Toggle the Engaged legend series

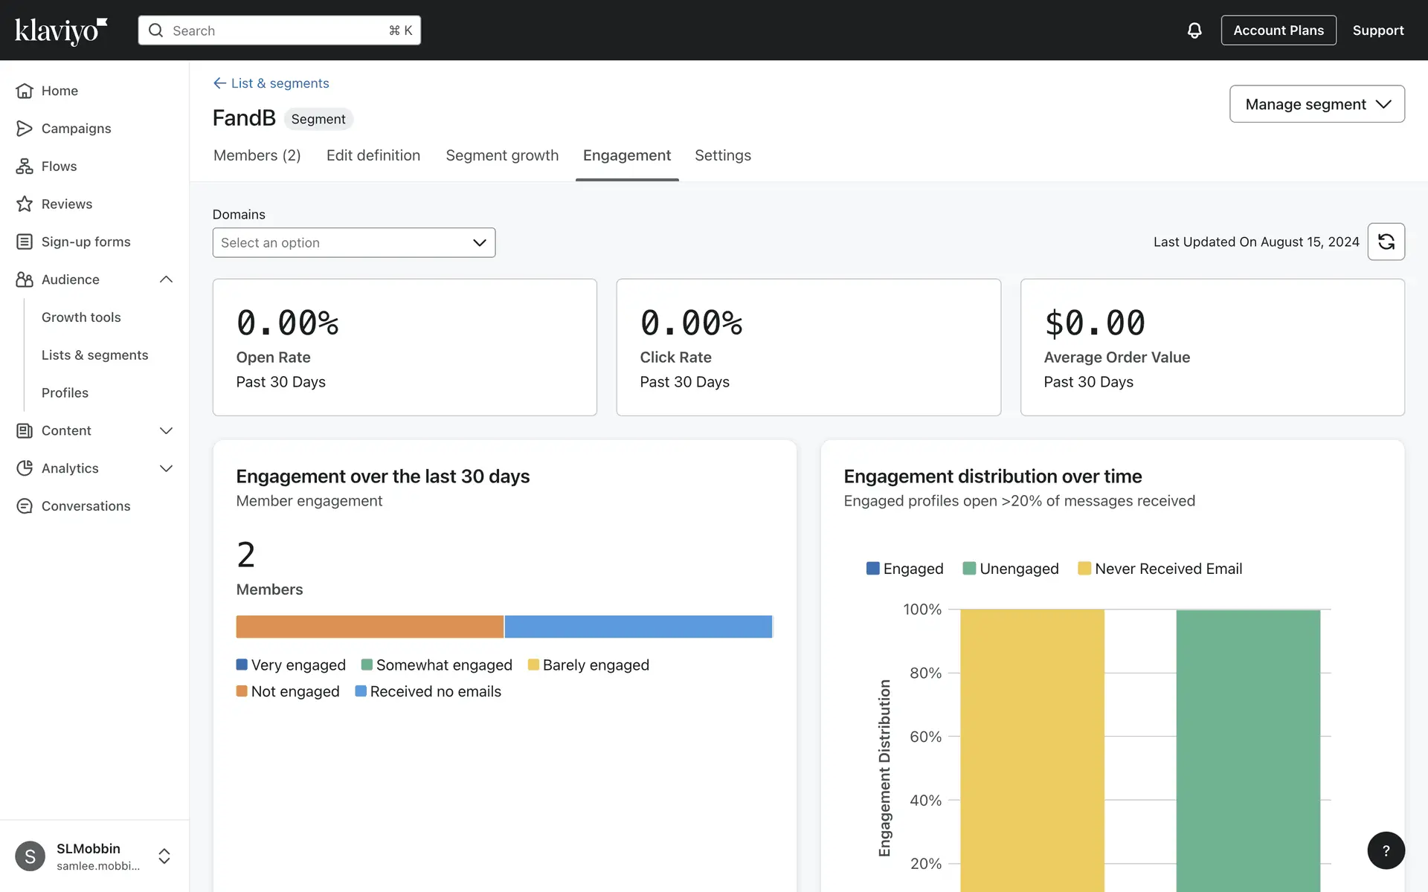pos(904,569)
